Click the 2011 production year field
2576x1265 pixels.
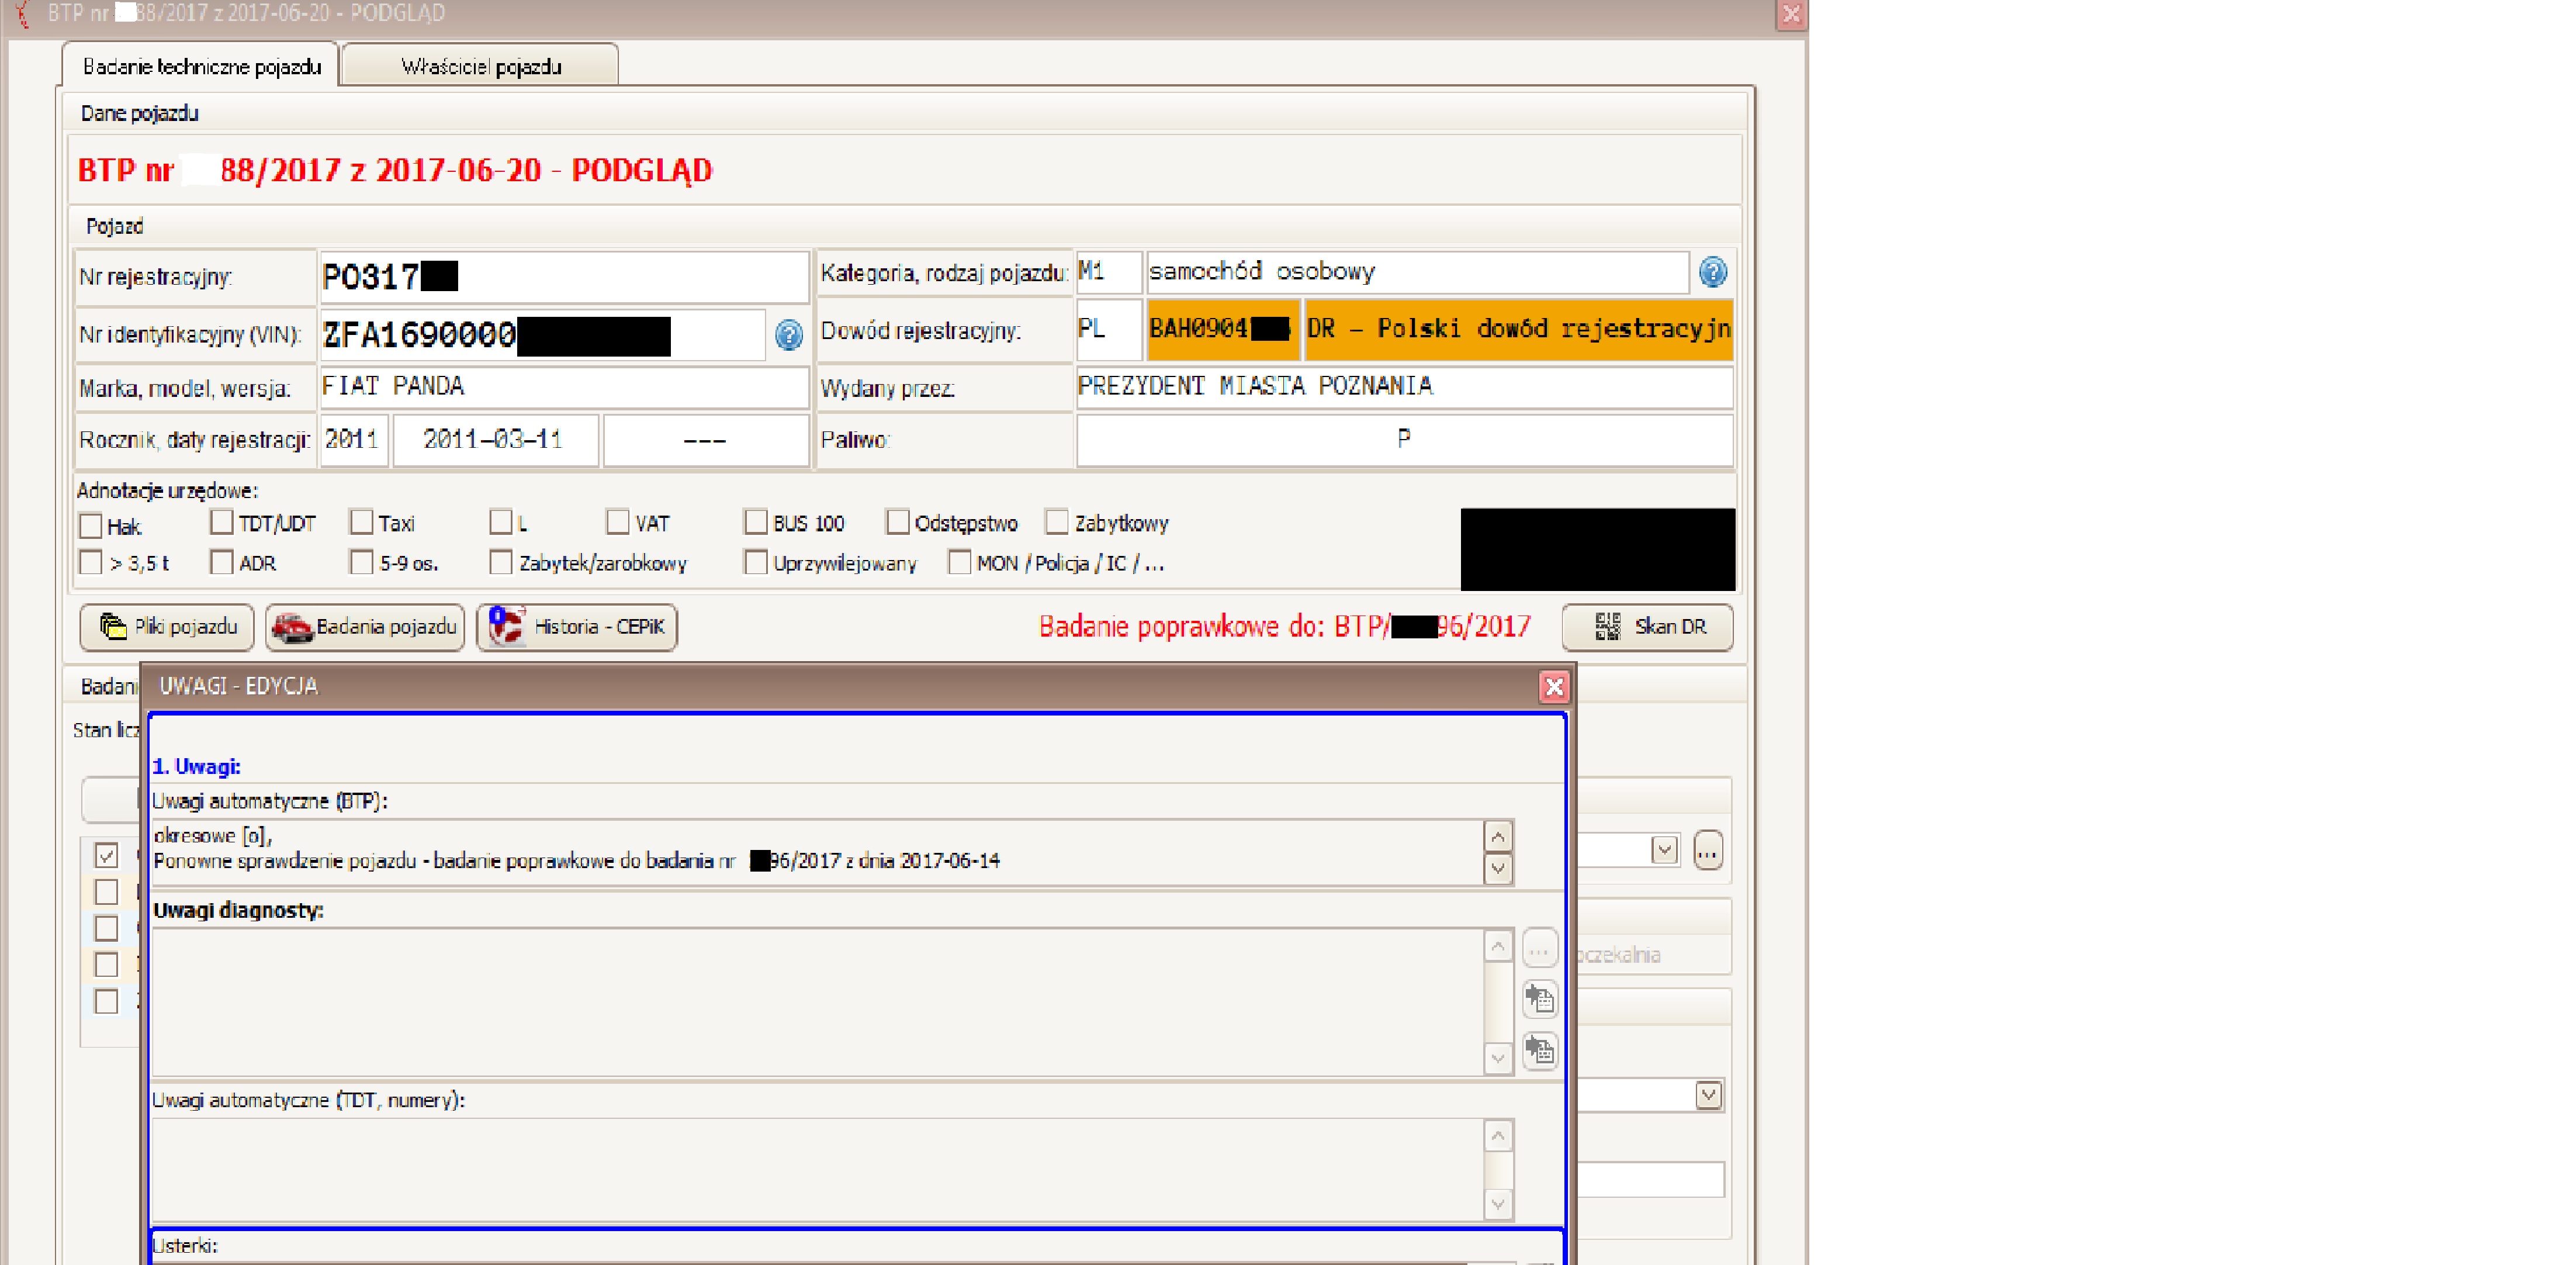354,440
